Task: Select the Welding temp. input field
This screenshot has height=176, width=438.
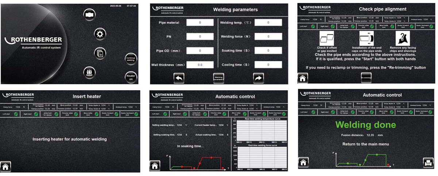Action: pos(268,23)
